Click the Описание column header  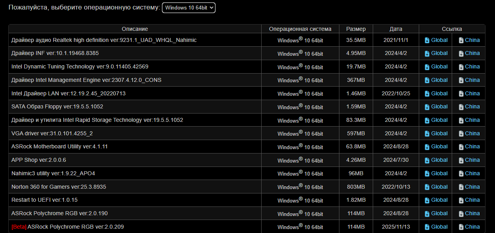pyautogui.click(x=135, y=29)
